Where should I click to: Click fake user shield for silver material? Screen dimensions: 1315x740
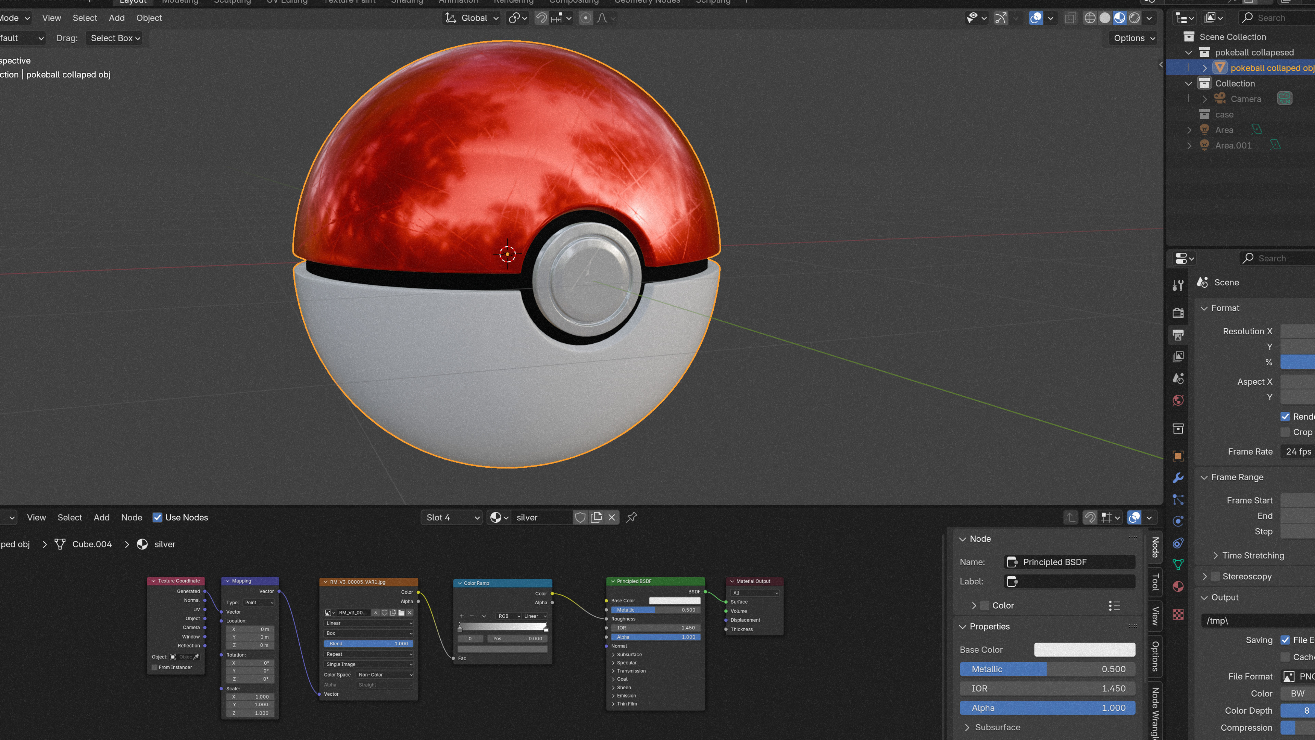[580, 517]
